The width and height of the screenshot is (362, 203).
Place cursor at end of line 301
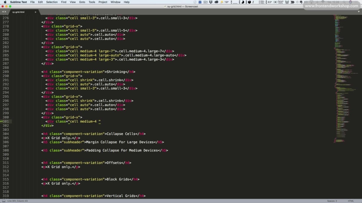101,122
